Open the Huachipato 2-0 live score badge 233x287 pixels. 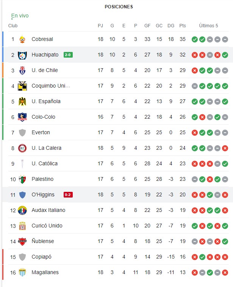[x=68, y=55]
